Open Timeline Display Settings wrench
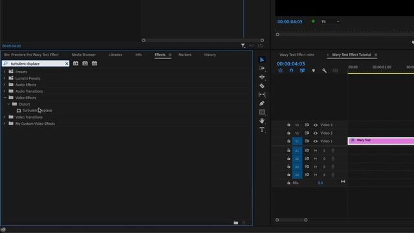Screen dimensions: 414x233 [324, 71]
